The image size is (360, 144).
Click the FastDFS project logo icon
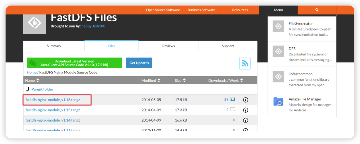pos(34,23)
